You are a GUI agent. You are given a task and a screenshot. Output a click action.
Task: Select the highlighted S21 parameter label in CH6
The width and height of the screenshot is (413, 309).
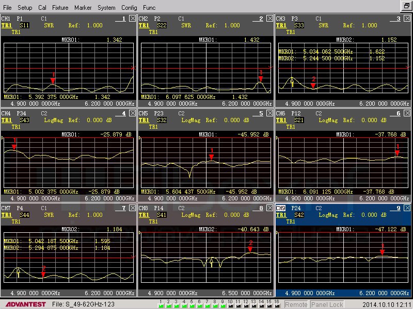(299, 120)
